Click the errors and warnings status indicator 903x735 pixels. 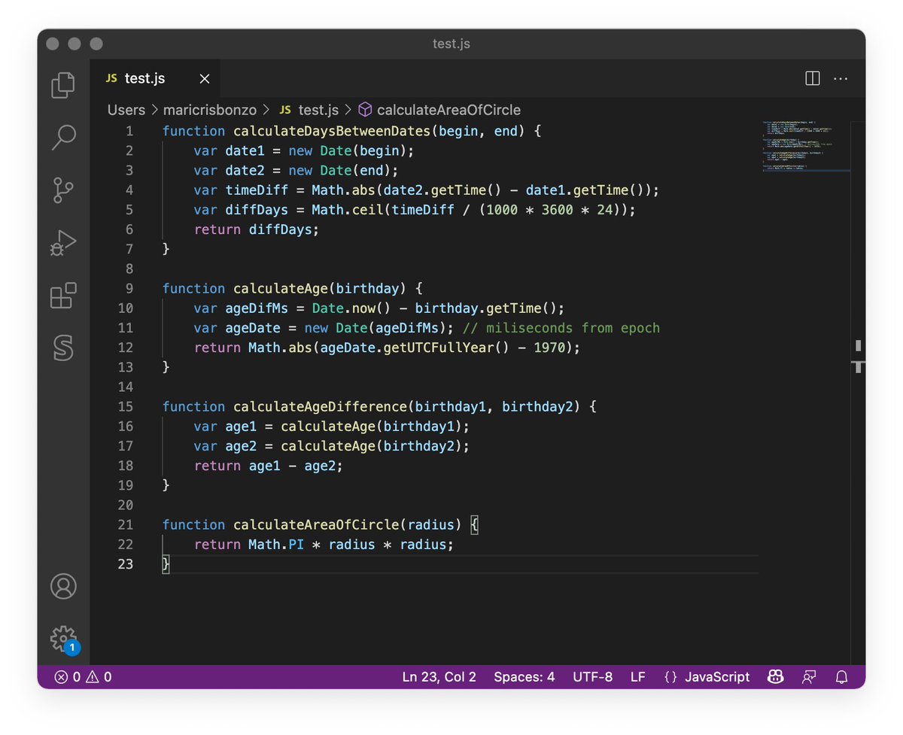pos(83,677)
